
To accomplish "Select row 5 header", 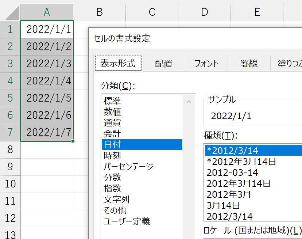I will (x=10, y=98).
